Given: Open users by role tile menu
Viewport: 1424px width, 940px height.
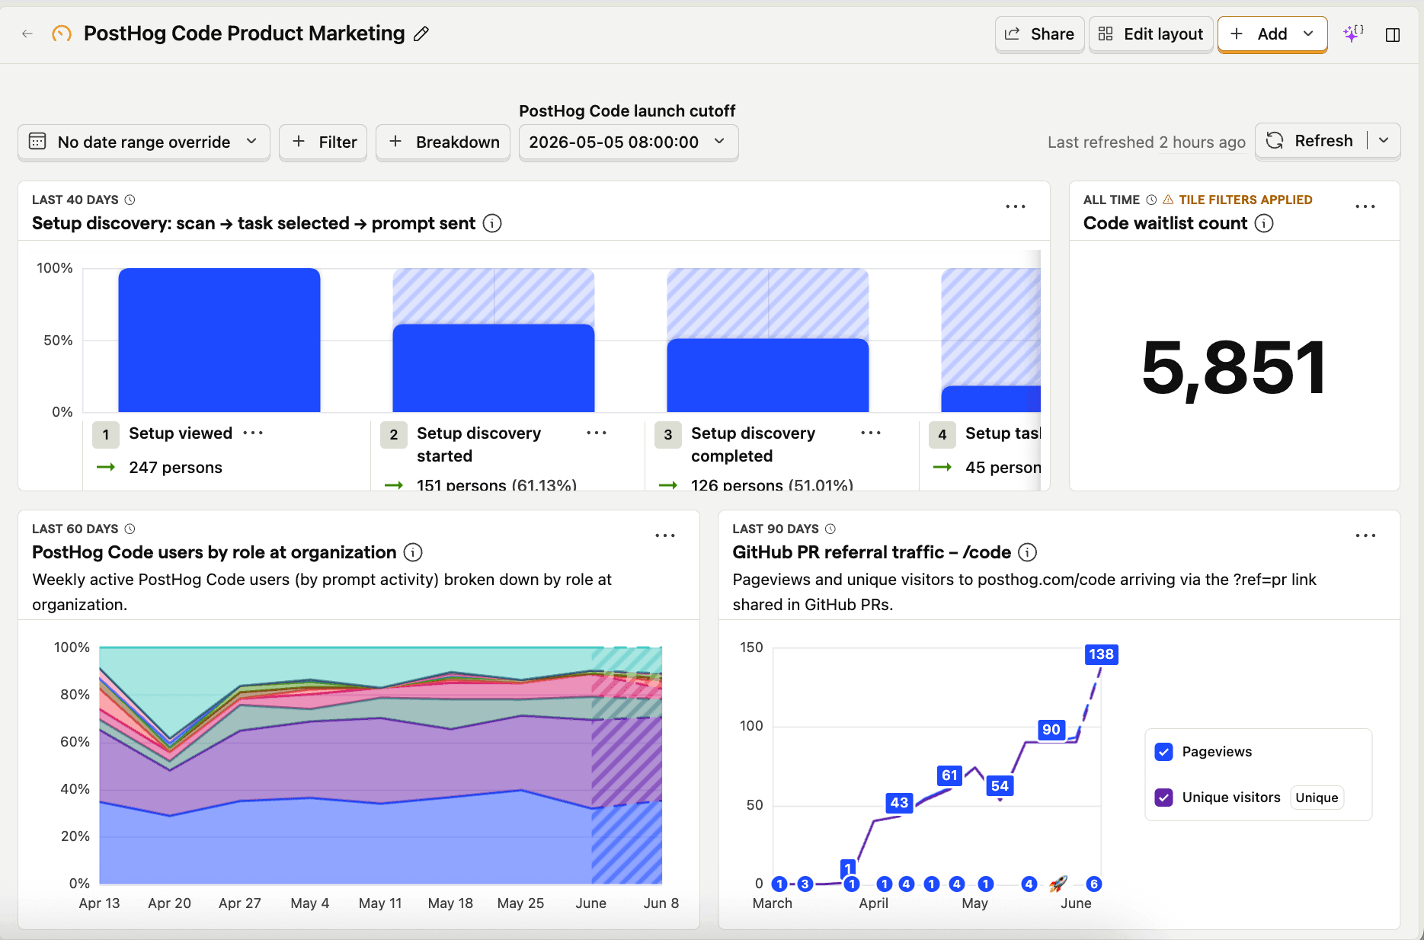Looking at the screenshot, I should tap(665, 536).
